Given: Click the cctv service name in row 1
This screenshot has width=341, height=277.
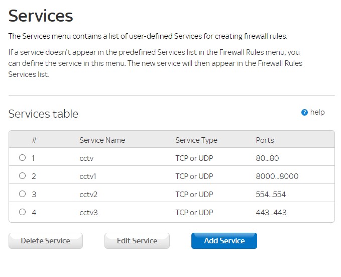Looking at the screenshot, I should click(86, 158).
